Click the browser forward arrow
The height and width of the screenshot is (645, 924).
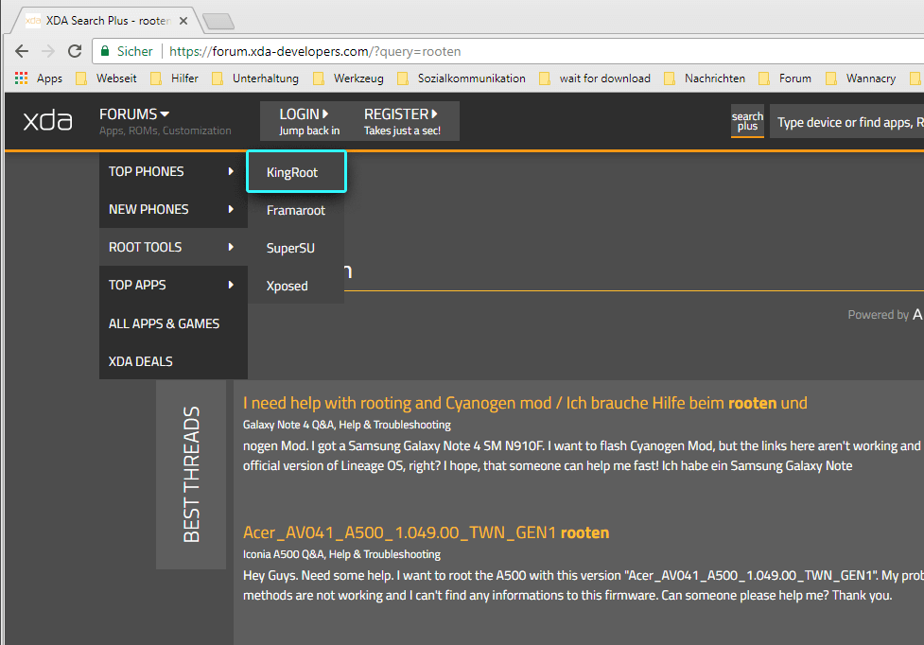coord(48,51)
